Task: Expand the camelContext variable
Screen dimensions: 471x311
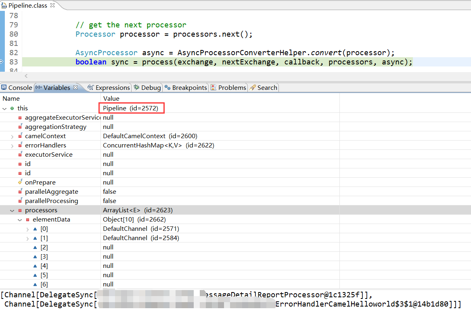Action: click(x=12, y=137)
